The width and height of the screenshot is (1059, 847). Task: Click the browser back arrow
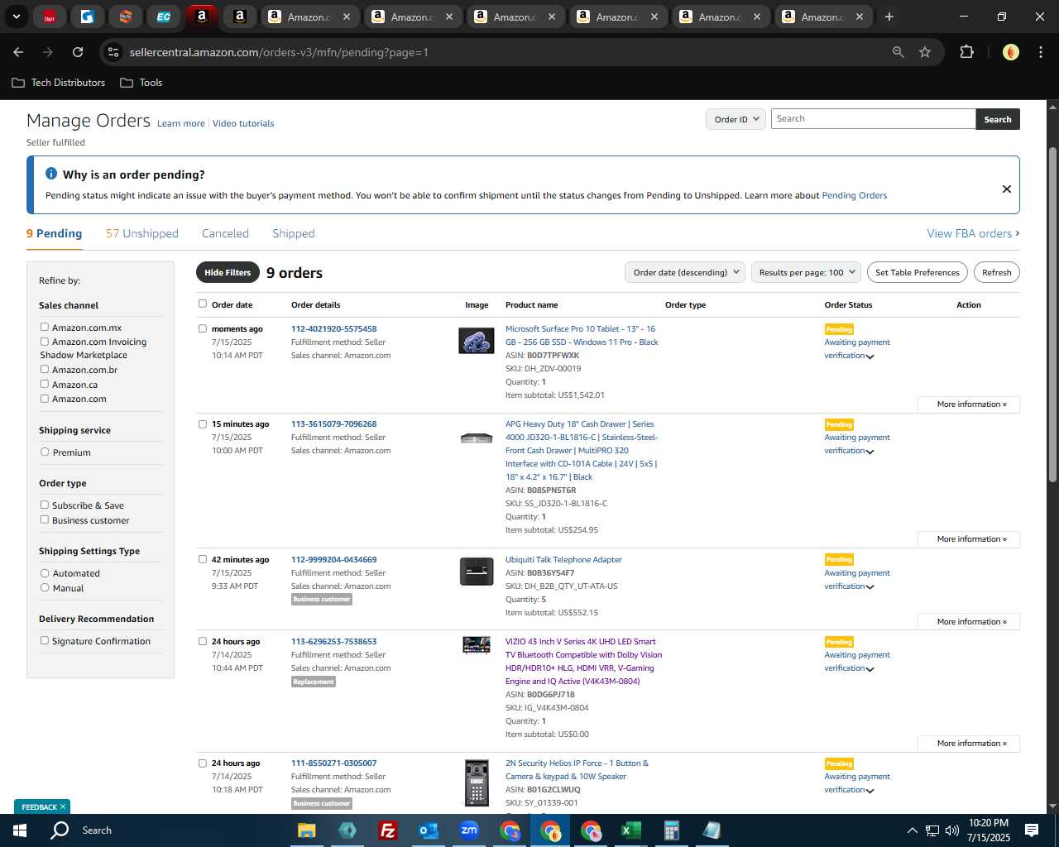tap(18, 52)
